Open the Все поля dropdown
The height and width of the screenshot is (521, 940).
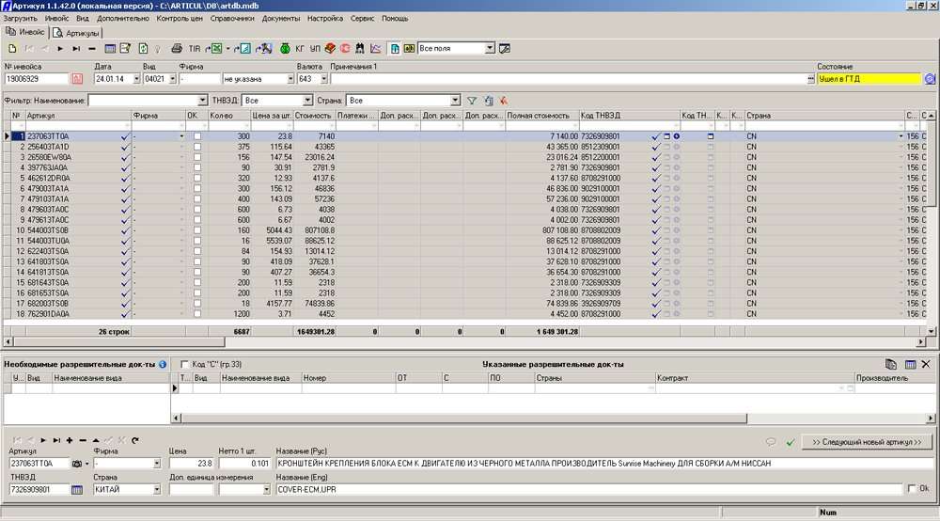490,49
